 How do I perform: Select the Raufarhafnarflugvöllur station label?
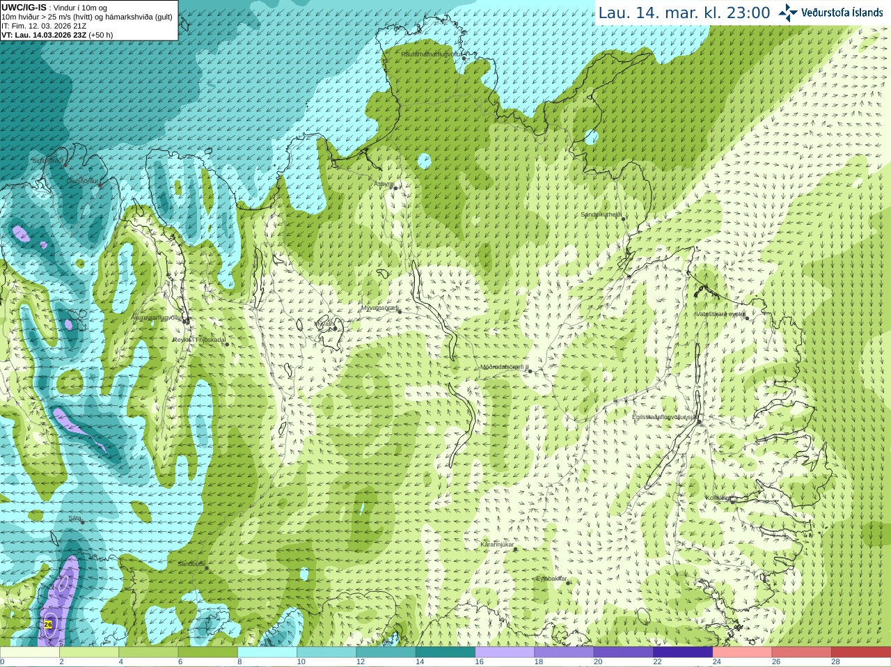[432, 54]
